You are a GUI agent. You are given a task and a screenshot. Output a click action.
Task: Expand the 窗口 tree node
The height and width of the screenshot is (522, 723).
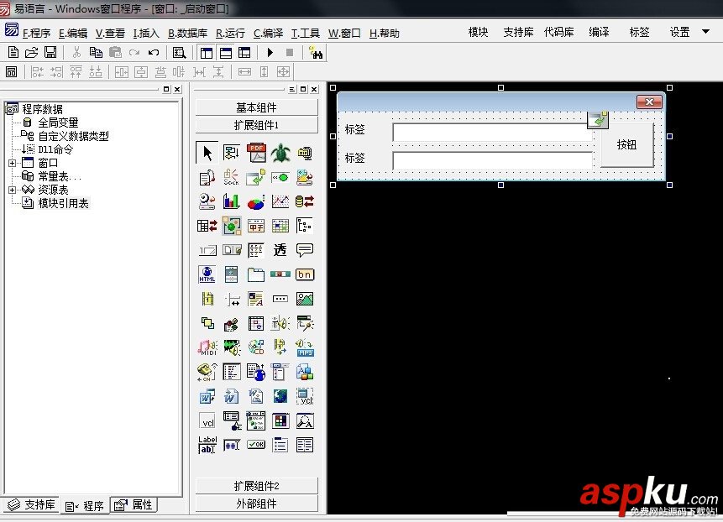12,163
